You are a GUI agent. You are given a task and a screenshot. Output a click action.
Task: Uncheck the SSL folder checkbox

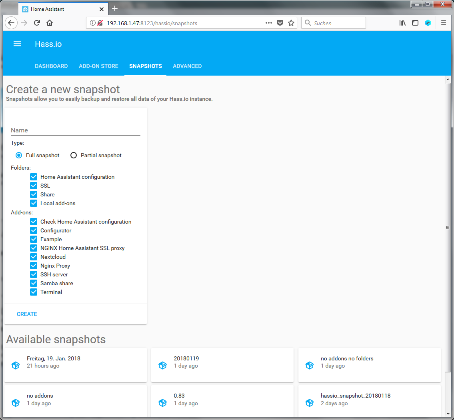[x=34, y=186]
